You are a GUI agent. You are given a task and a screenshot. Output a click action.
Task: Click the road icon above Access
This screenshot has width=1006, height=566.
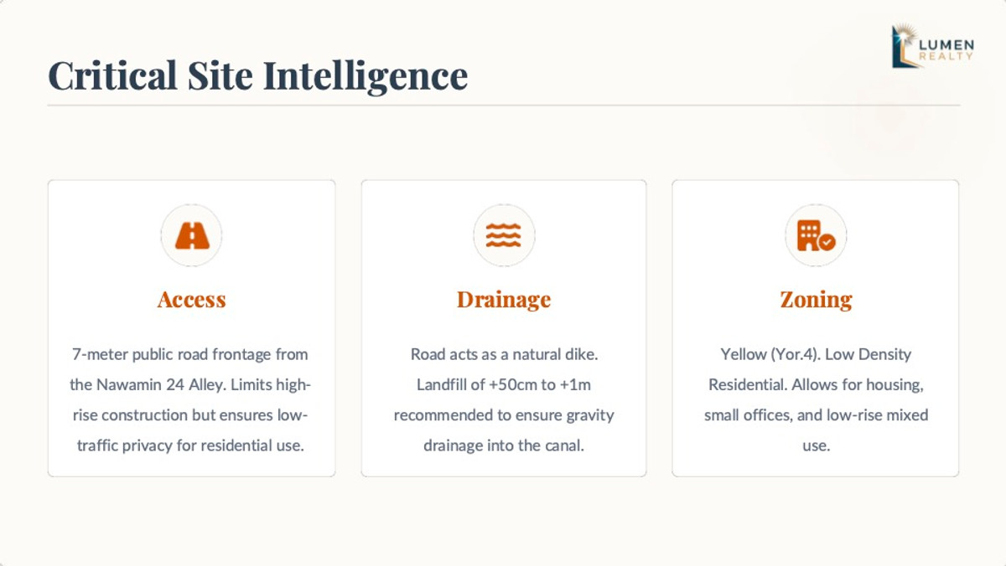click(191, 236)
